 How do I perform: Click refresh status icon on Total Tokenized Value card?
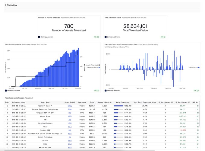coord(165,37)
